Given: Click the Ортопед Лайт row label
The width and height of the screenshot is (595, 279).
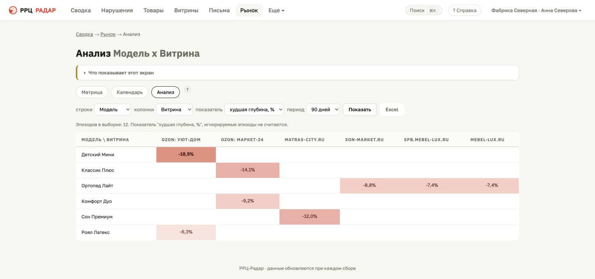Looking at the screenshot, I should [x=97, y=186].
